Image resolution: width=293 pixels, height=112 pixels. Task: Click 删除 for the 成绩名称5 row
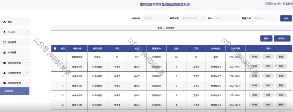tap(281, 95)
